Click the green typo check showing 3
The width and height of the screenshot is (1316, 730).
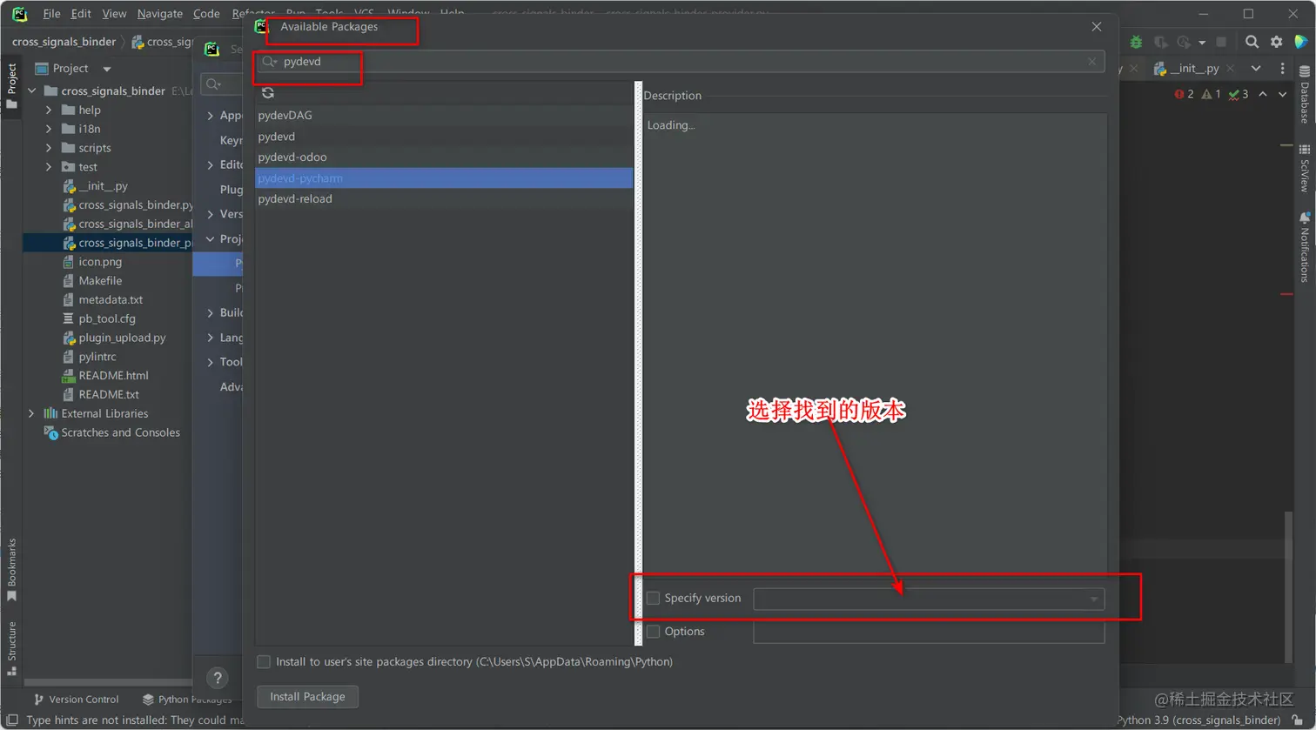click(1239, 94)
